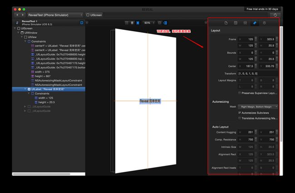Open the document inspector tab icon
This screenshot has width=295, height=193.
[x=226, y=23]
